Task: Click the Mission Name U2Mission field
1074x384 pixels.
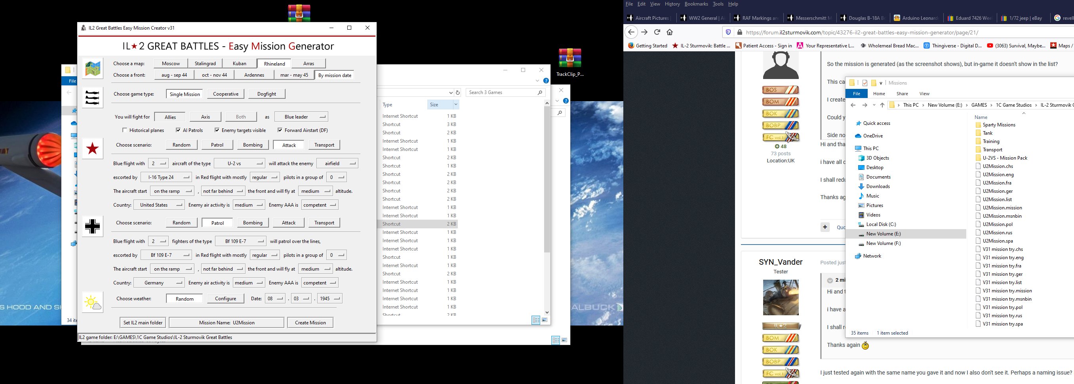Action: pyautogui.click(x=227, y=323)
